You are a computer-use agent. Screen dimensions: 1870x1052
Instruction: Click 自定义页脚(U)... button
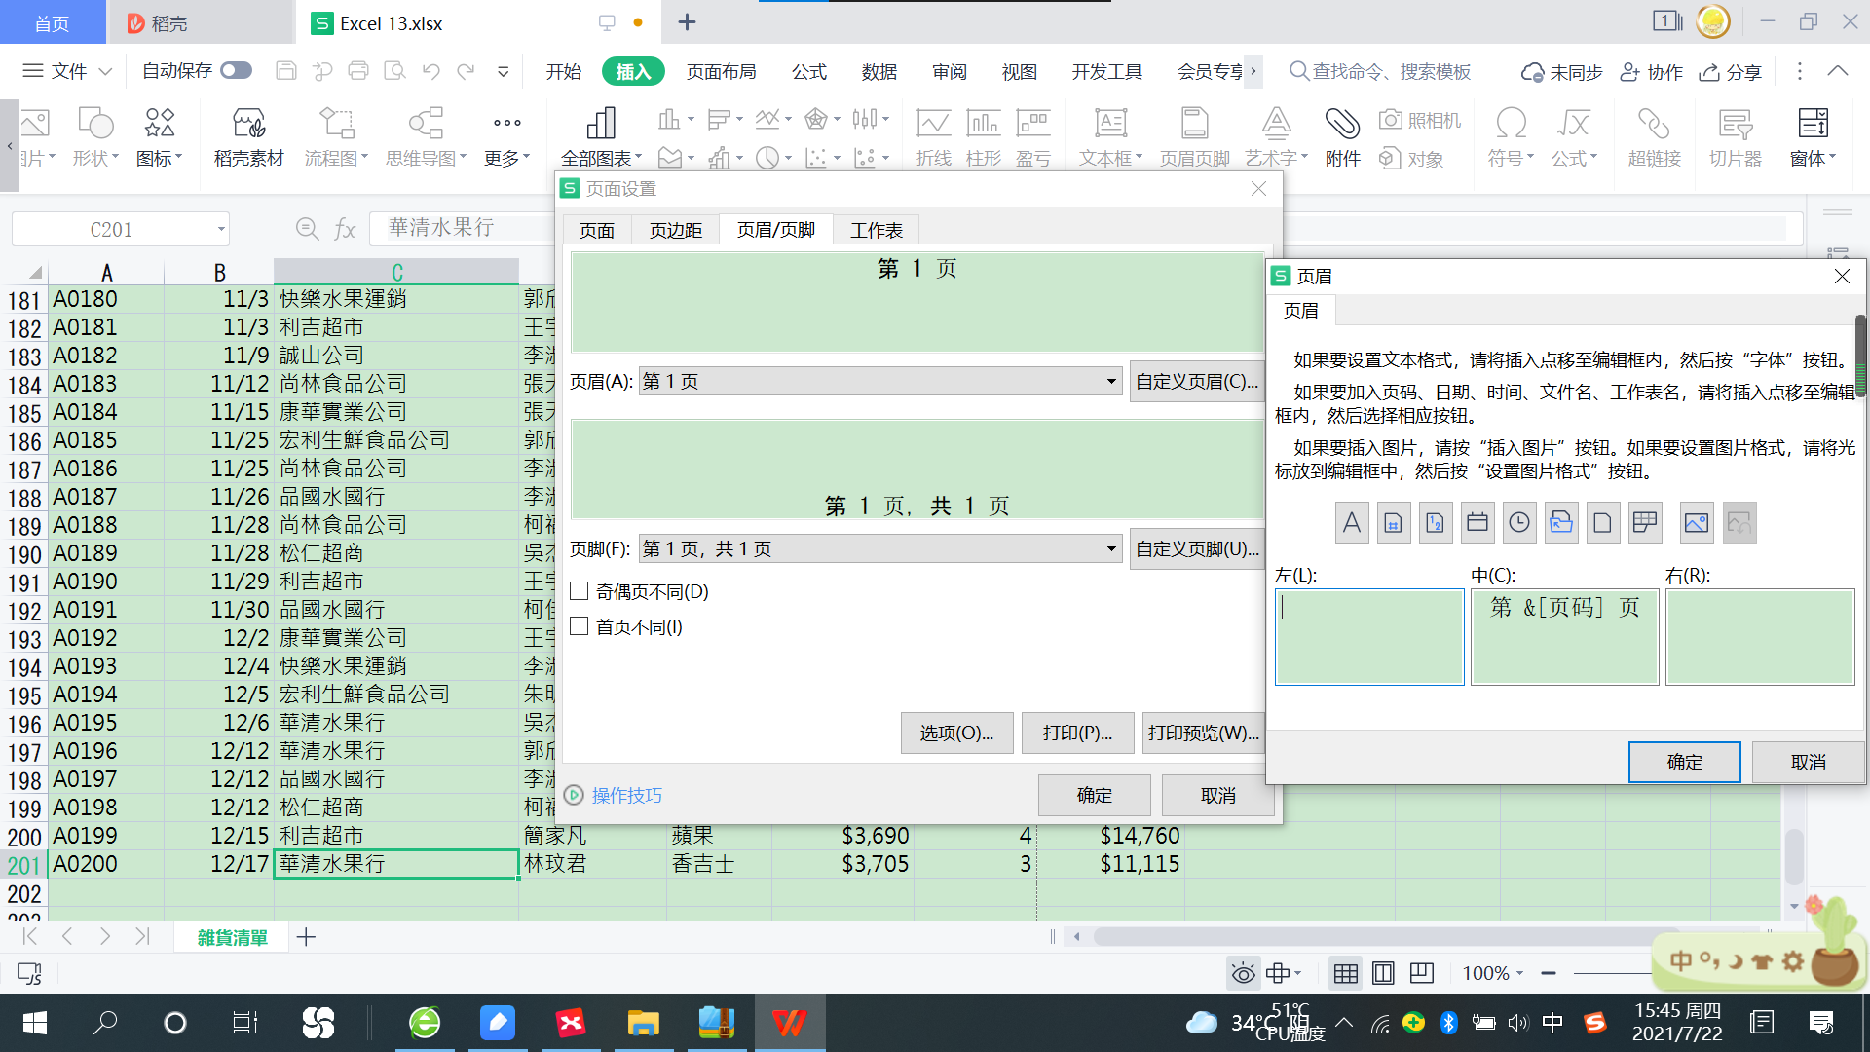(x=1197, y=549)
